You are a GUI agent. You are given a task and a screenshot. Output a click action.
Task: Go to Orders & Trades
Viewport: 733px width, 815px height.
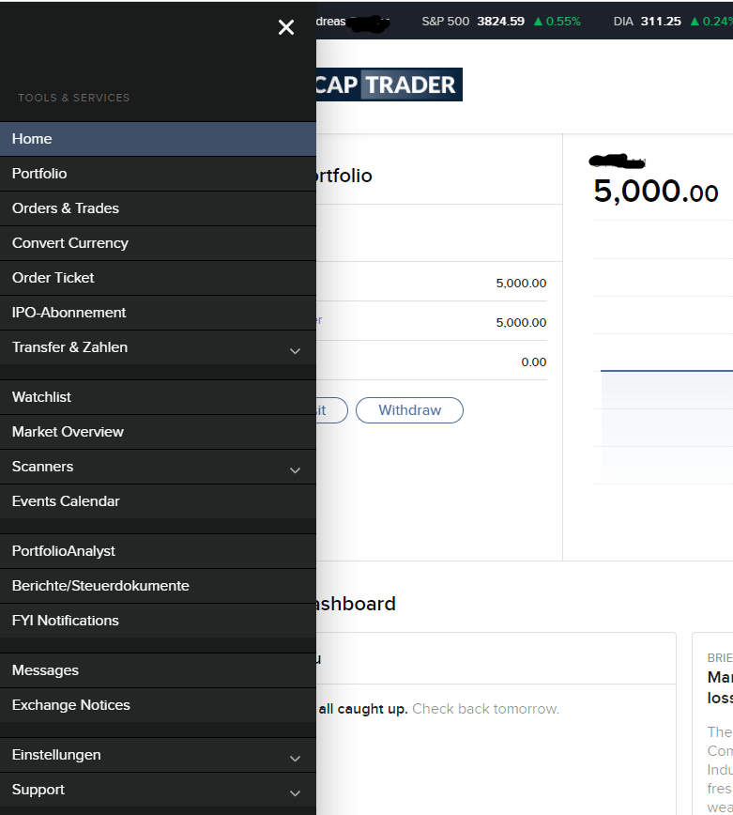[x=158, y=208]
